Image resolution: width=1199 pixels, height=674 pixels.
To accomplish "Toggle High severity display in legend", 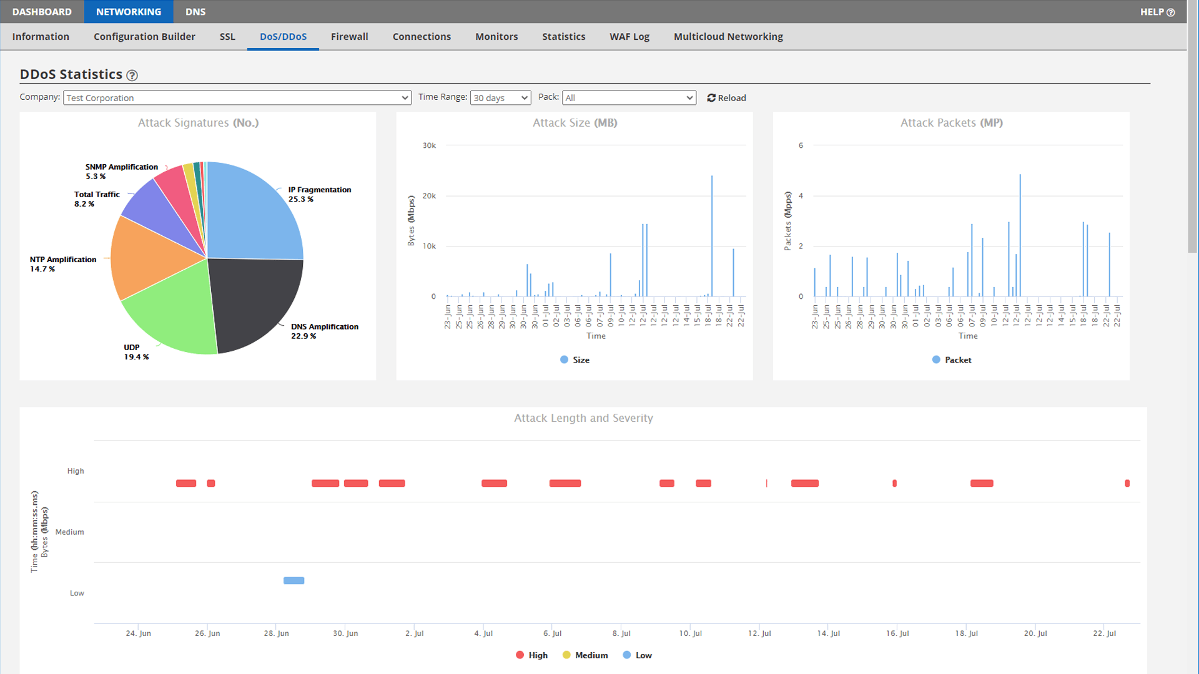I will 531,655.
